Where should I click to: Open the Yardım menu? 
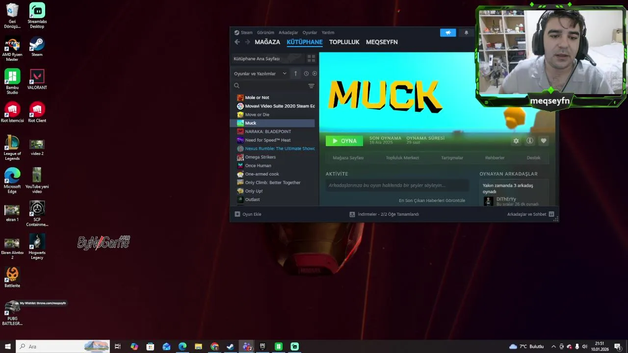click(x=328, y=32)
